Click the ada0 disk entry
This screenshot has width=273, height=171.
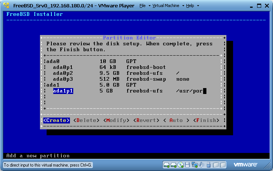click(x=53, y=61)
